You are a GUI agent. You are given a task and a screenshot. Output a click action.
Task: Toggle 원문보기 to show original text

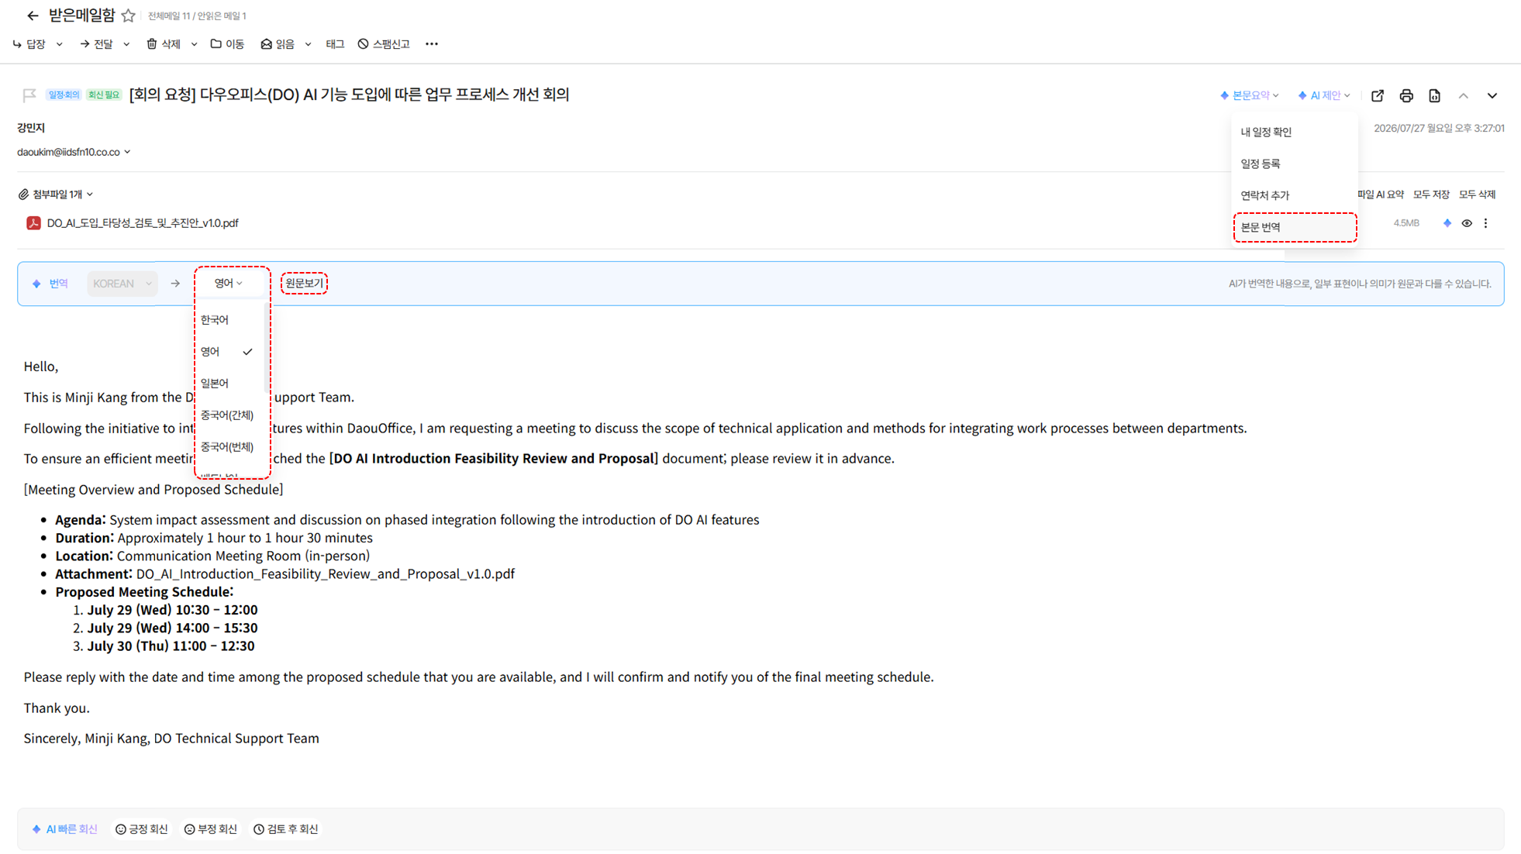(304, 284)
